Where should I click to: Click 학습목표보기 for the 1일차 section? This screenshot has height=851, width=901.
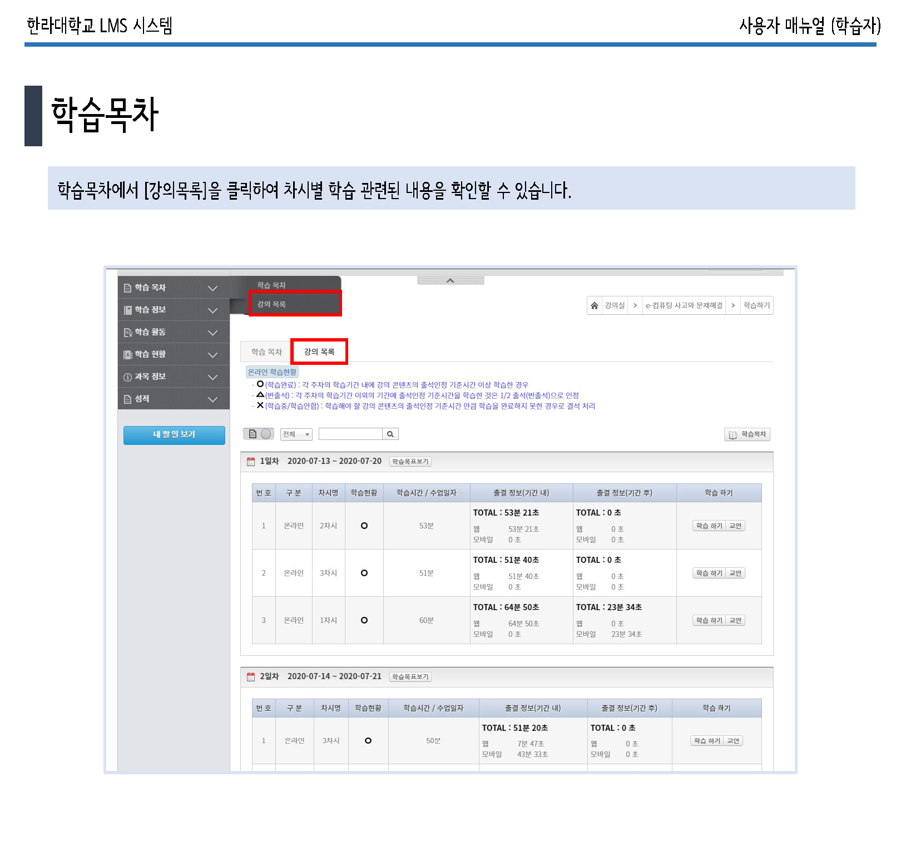tap(410, 462)
